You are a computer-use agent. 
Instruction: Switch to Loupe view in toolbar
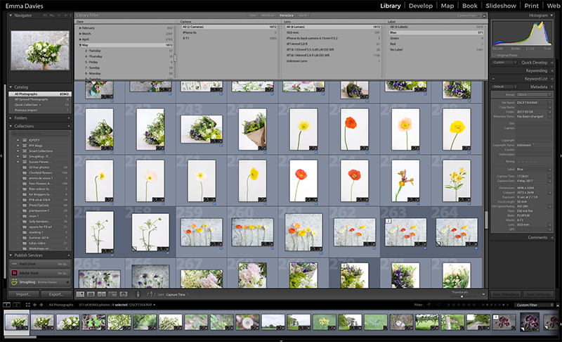(91, 294)
